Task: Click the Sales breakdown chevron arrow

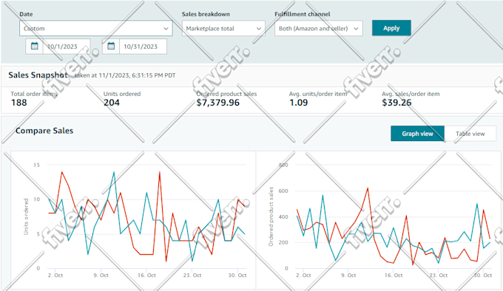Action: pyautogui.click(x=259, y=29)
